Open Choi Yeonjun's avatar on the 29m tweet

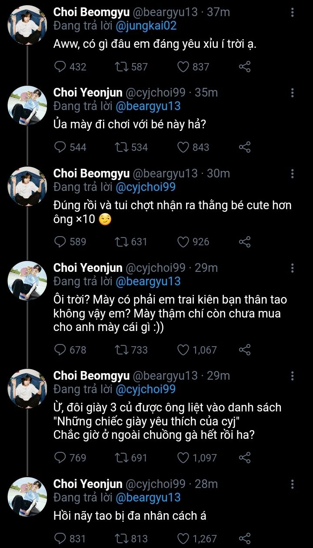[28, 281]
